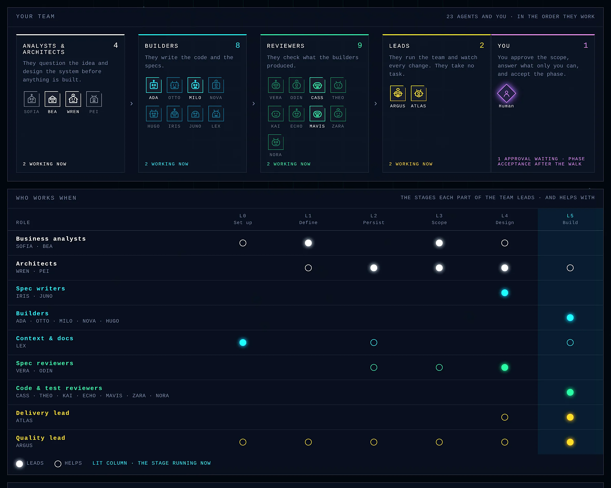Select the IRIS spec writer icon
611x488 pixels.
174,113
